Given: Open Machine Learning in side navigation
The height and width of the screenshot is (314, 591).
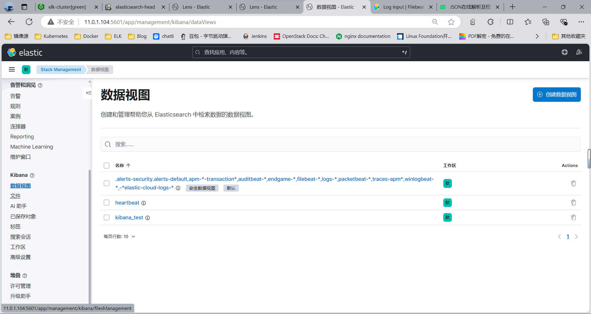Looking at the screenshot, I should coord(31,147).
